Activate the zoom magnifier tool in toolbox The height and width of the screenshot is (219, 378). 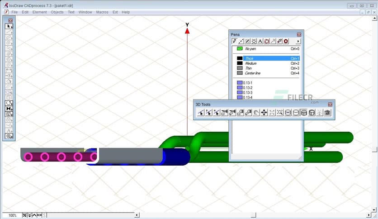[x=9, y=136]
